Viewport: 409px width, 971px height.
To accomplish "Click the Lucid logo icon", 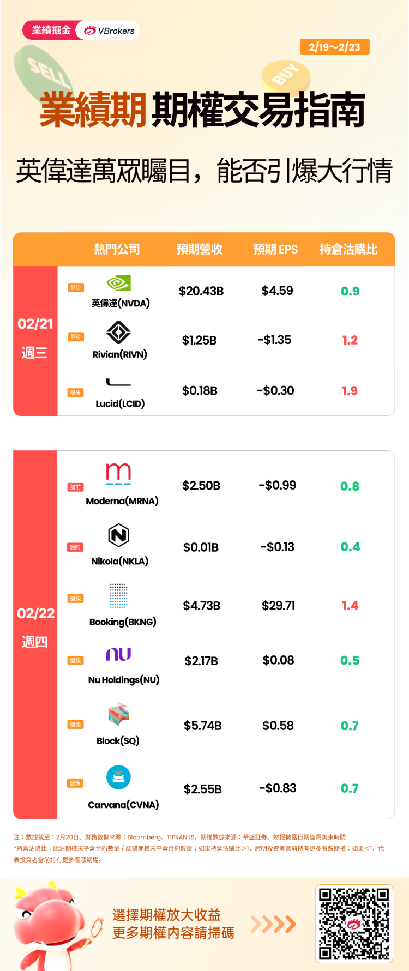I will [x=118, y=382].
